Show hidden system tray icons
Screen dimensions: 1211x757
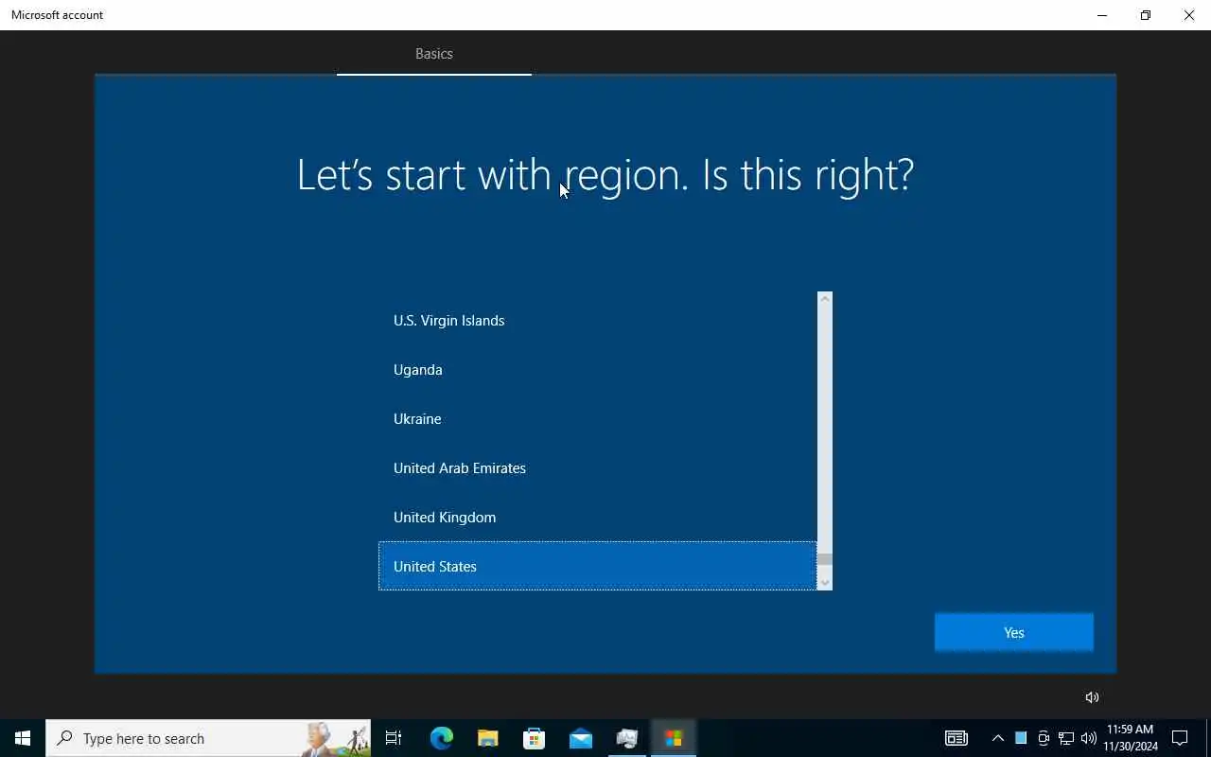(997, 738)
